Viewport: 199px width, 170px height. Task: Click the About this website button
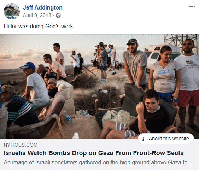[166, 139]
